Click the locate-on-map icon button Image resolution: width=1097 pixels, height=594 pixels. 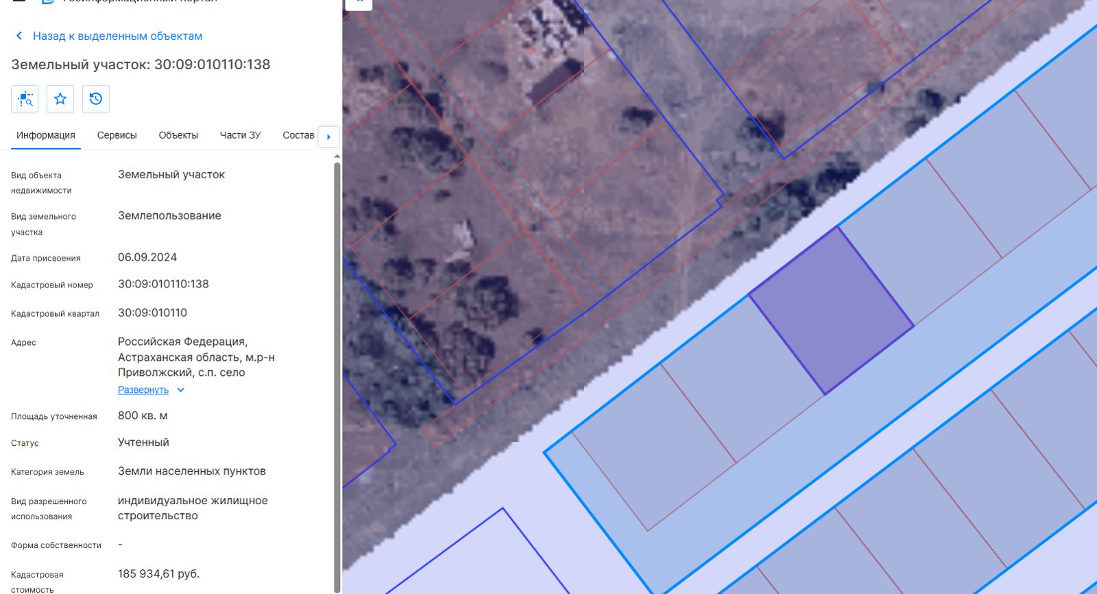point(25,99)
